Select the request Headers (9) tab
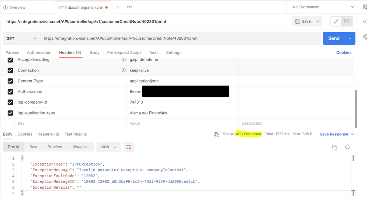This screenshot has height=198, width=368. point(70,53)
